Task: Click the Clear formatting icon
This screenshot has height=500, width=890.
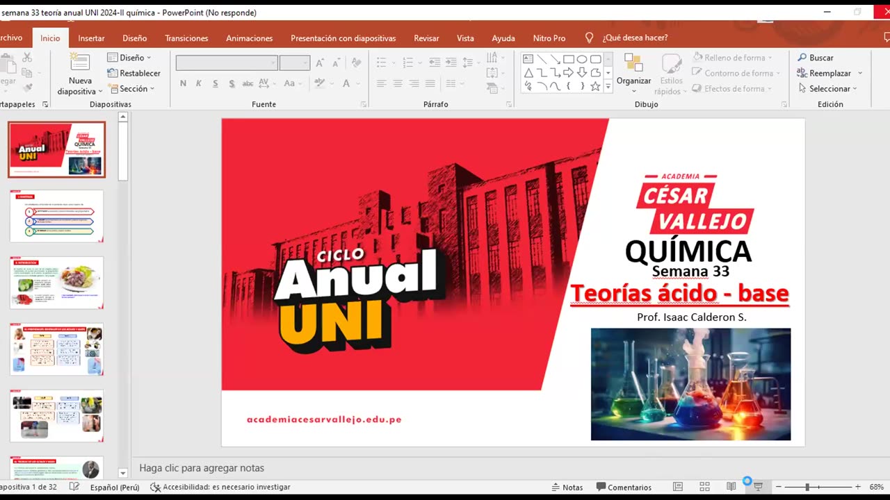Action: 356,63
